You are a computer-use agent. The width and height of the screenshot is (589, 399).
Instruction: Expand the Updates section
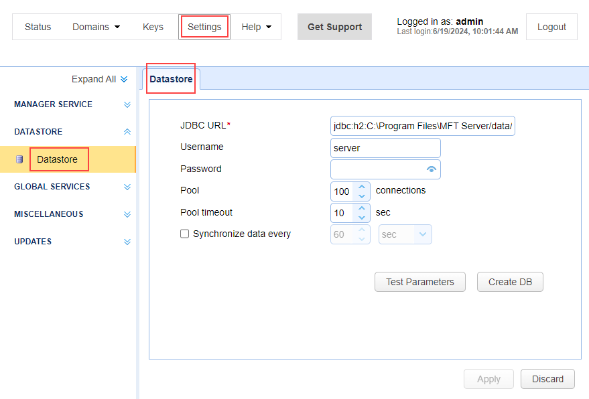(127, 242)
